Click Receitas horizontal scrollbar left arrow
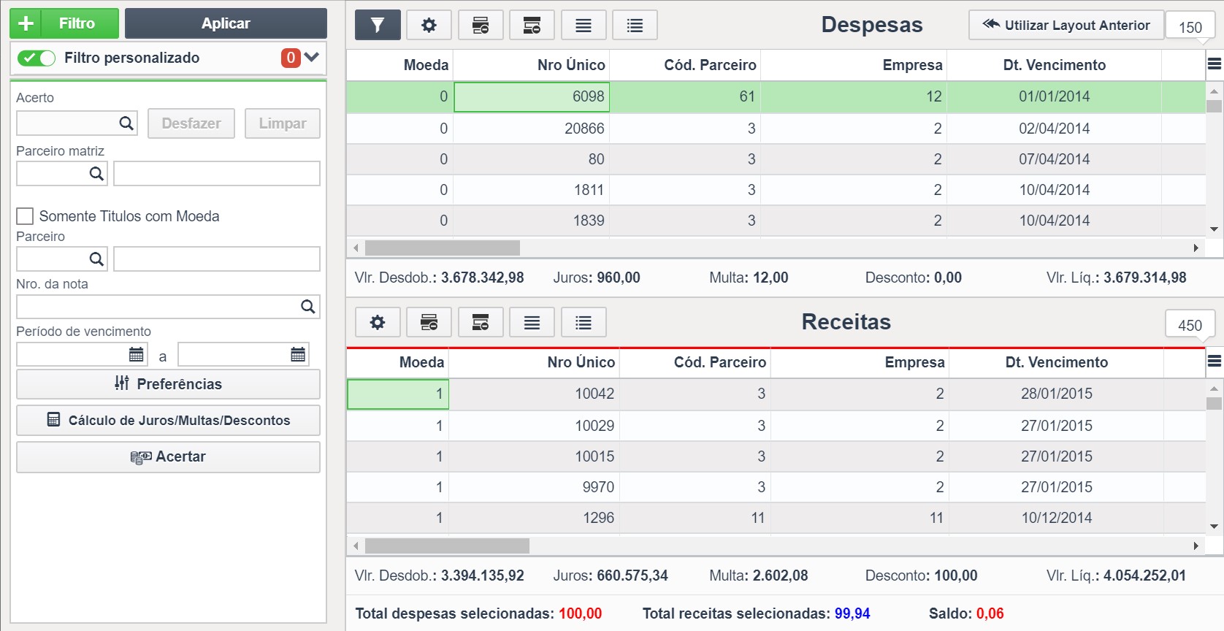This screenshot has width=1224, height=631. pyautogui.click(x=356, y=546)
